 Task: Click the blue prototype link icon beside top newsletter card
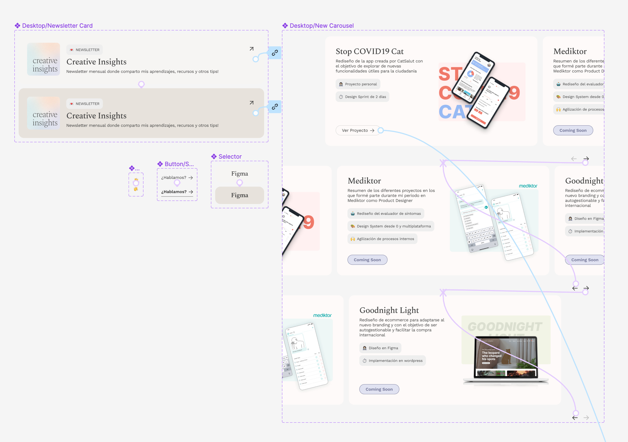(274, 53)
